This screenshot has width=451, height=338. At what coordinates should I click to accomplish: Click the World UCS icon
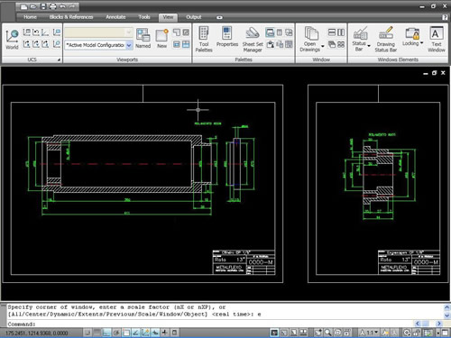point(12,39)
